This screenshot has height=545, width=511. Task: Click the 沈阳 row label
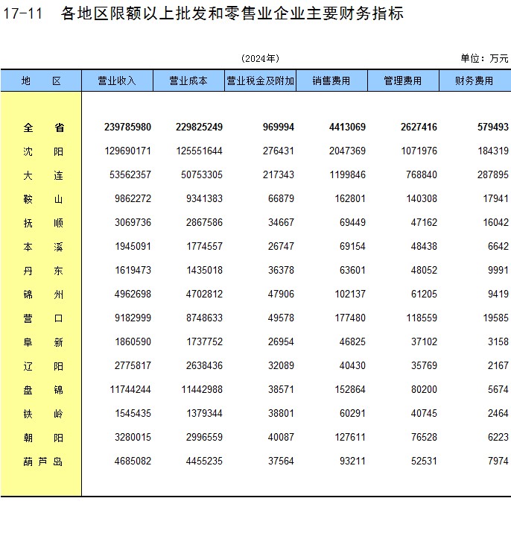point(43,151)
